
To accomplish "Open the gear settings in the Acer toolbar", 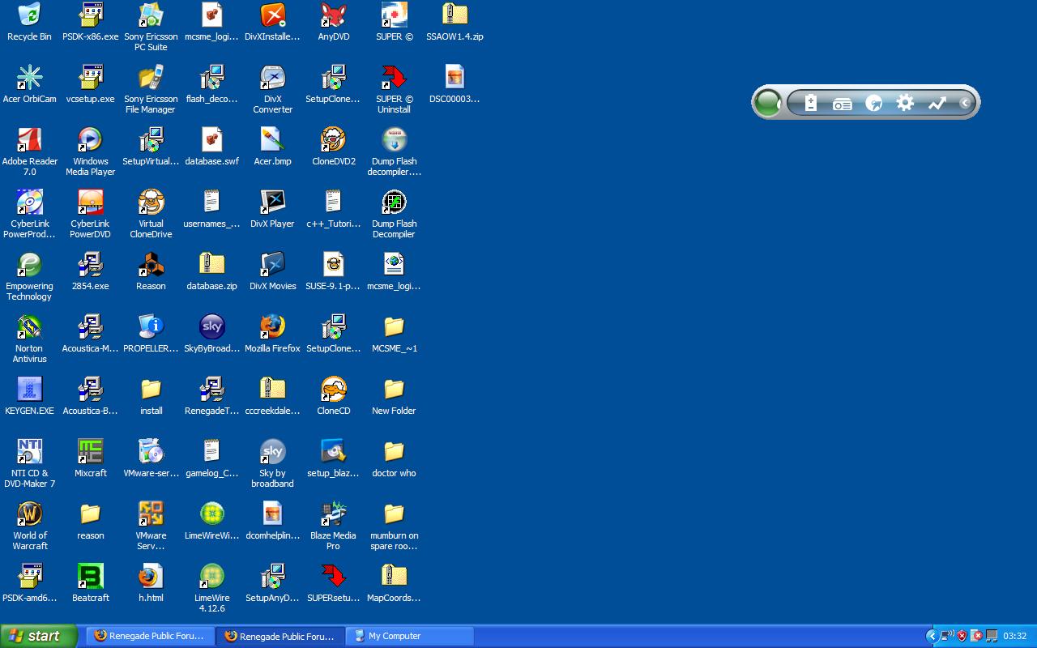I will click(x=905, y=103).
